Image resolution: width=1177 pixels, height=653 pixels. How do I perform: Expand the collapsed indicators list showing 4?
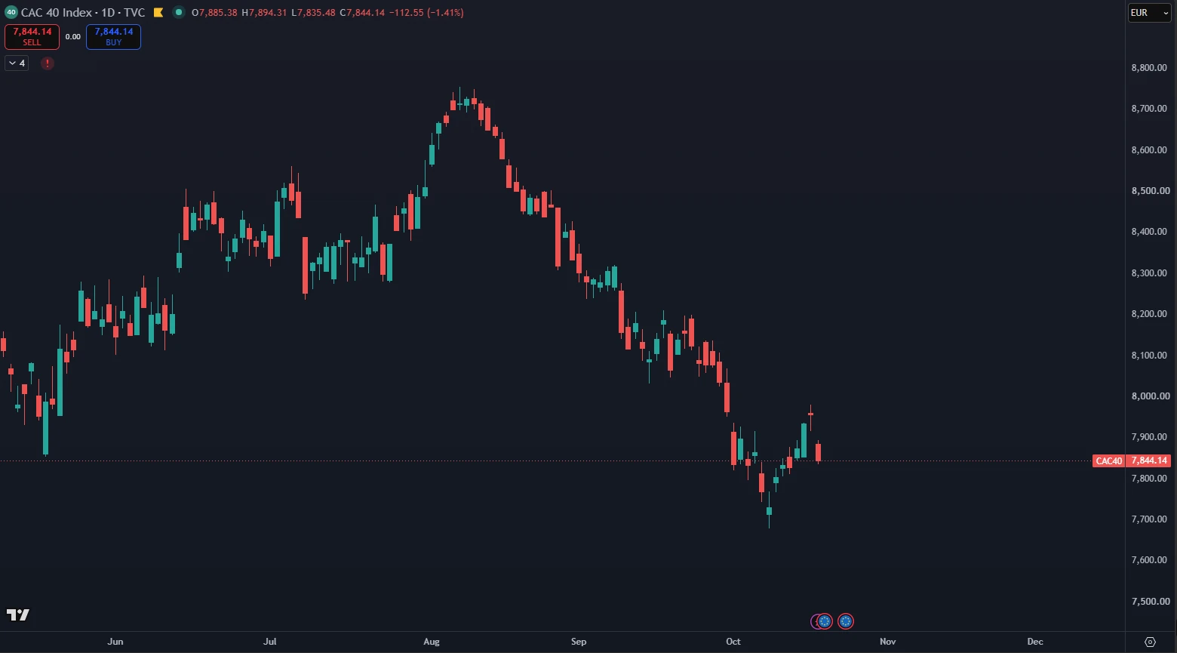16,63
